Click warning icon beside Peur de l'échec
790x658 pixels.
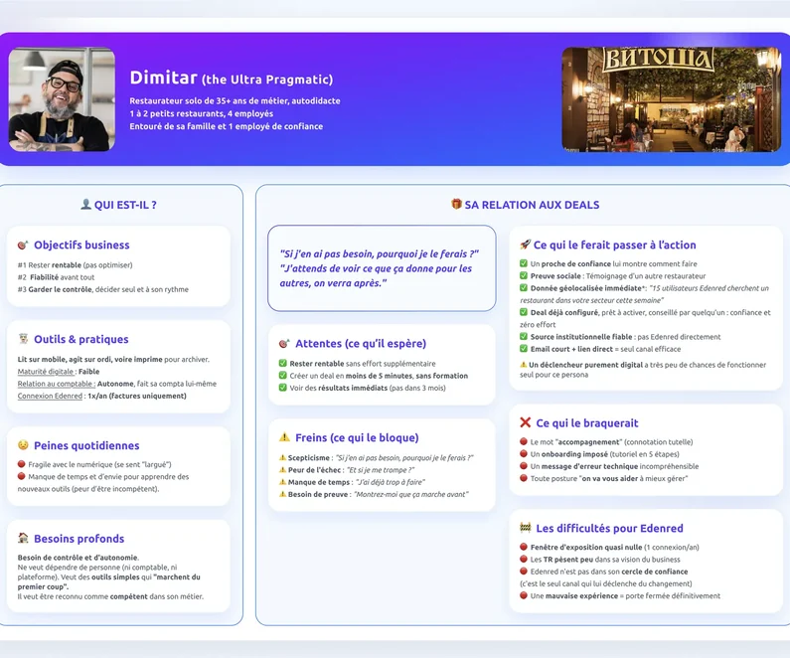282,469
